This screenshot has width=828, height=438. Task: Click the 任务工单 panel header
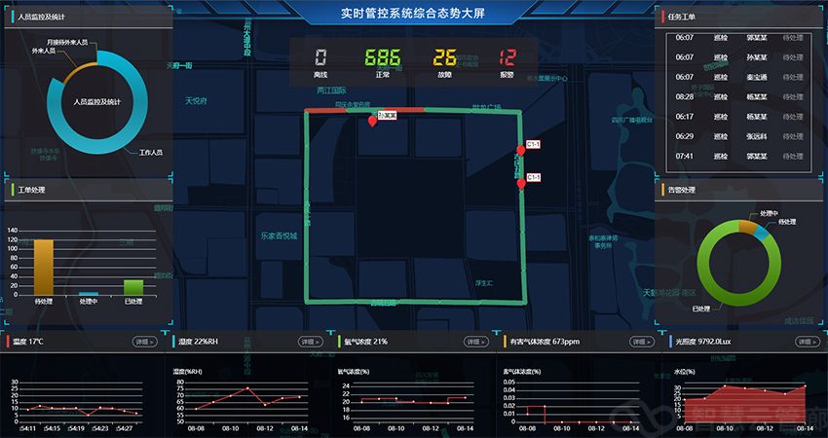pyautogui.click(x=738, y=17)
